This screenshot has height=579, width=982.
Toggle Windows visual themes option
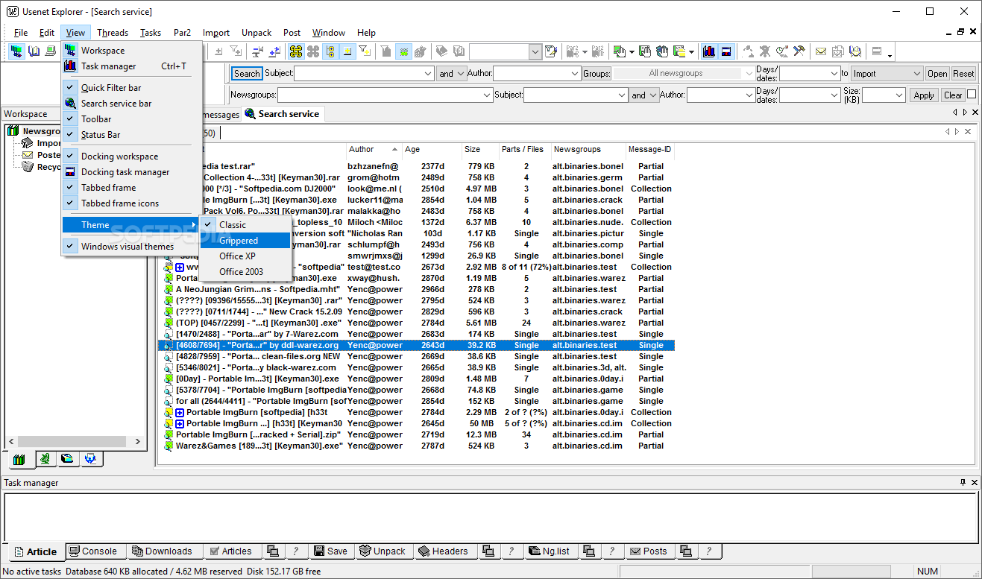[127, 247]
